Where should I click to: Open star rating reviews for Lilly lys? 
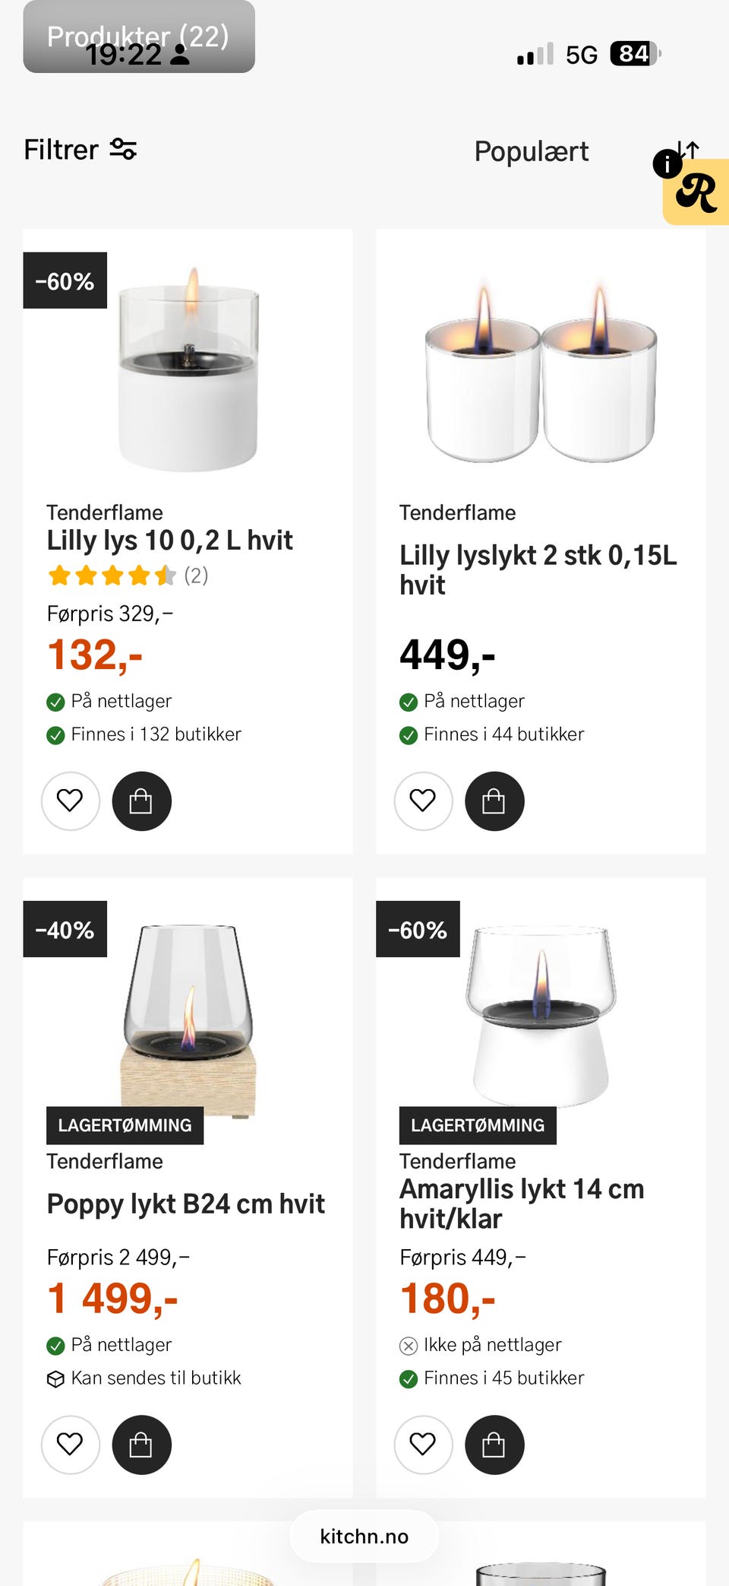[x=127, y=576]
